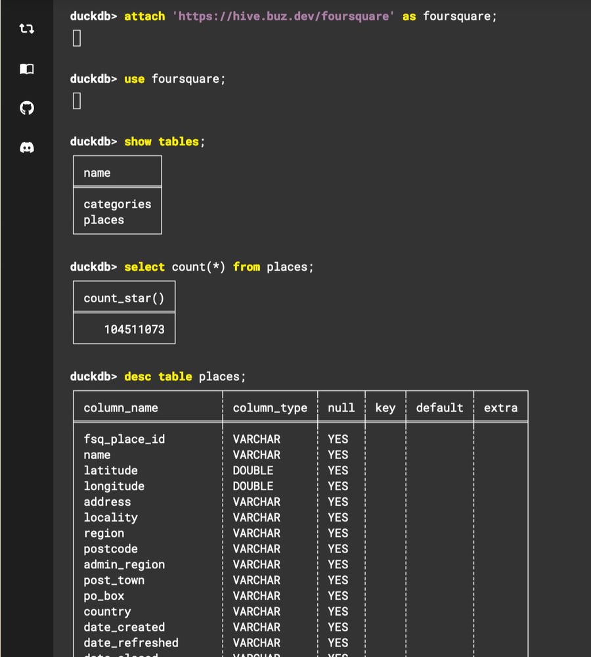
Task: Select the postcode row
Action: (300, 549)
